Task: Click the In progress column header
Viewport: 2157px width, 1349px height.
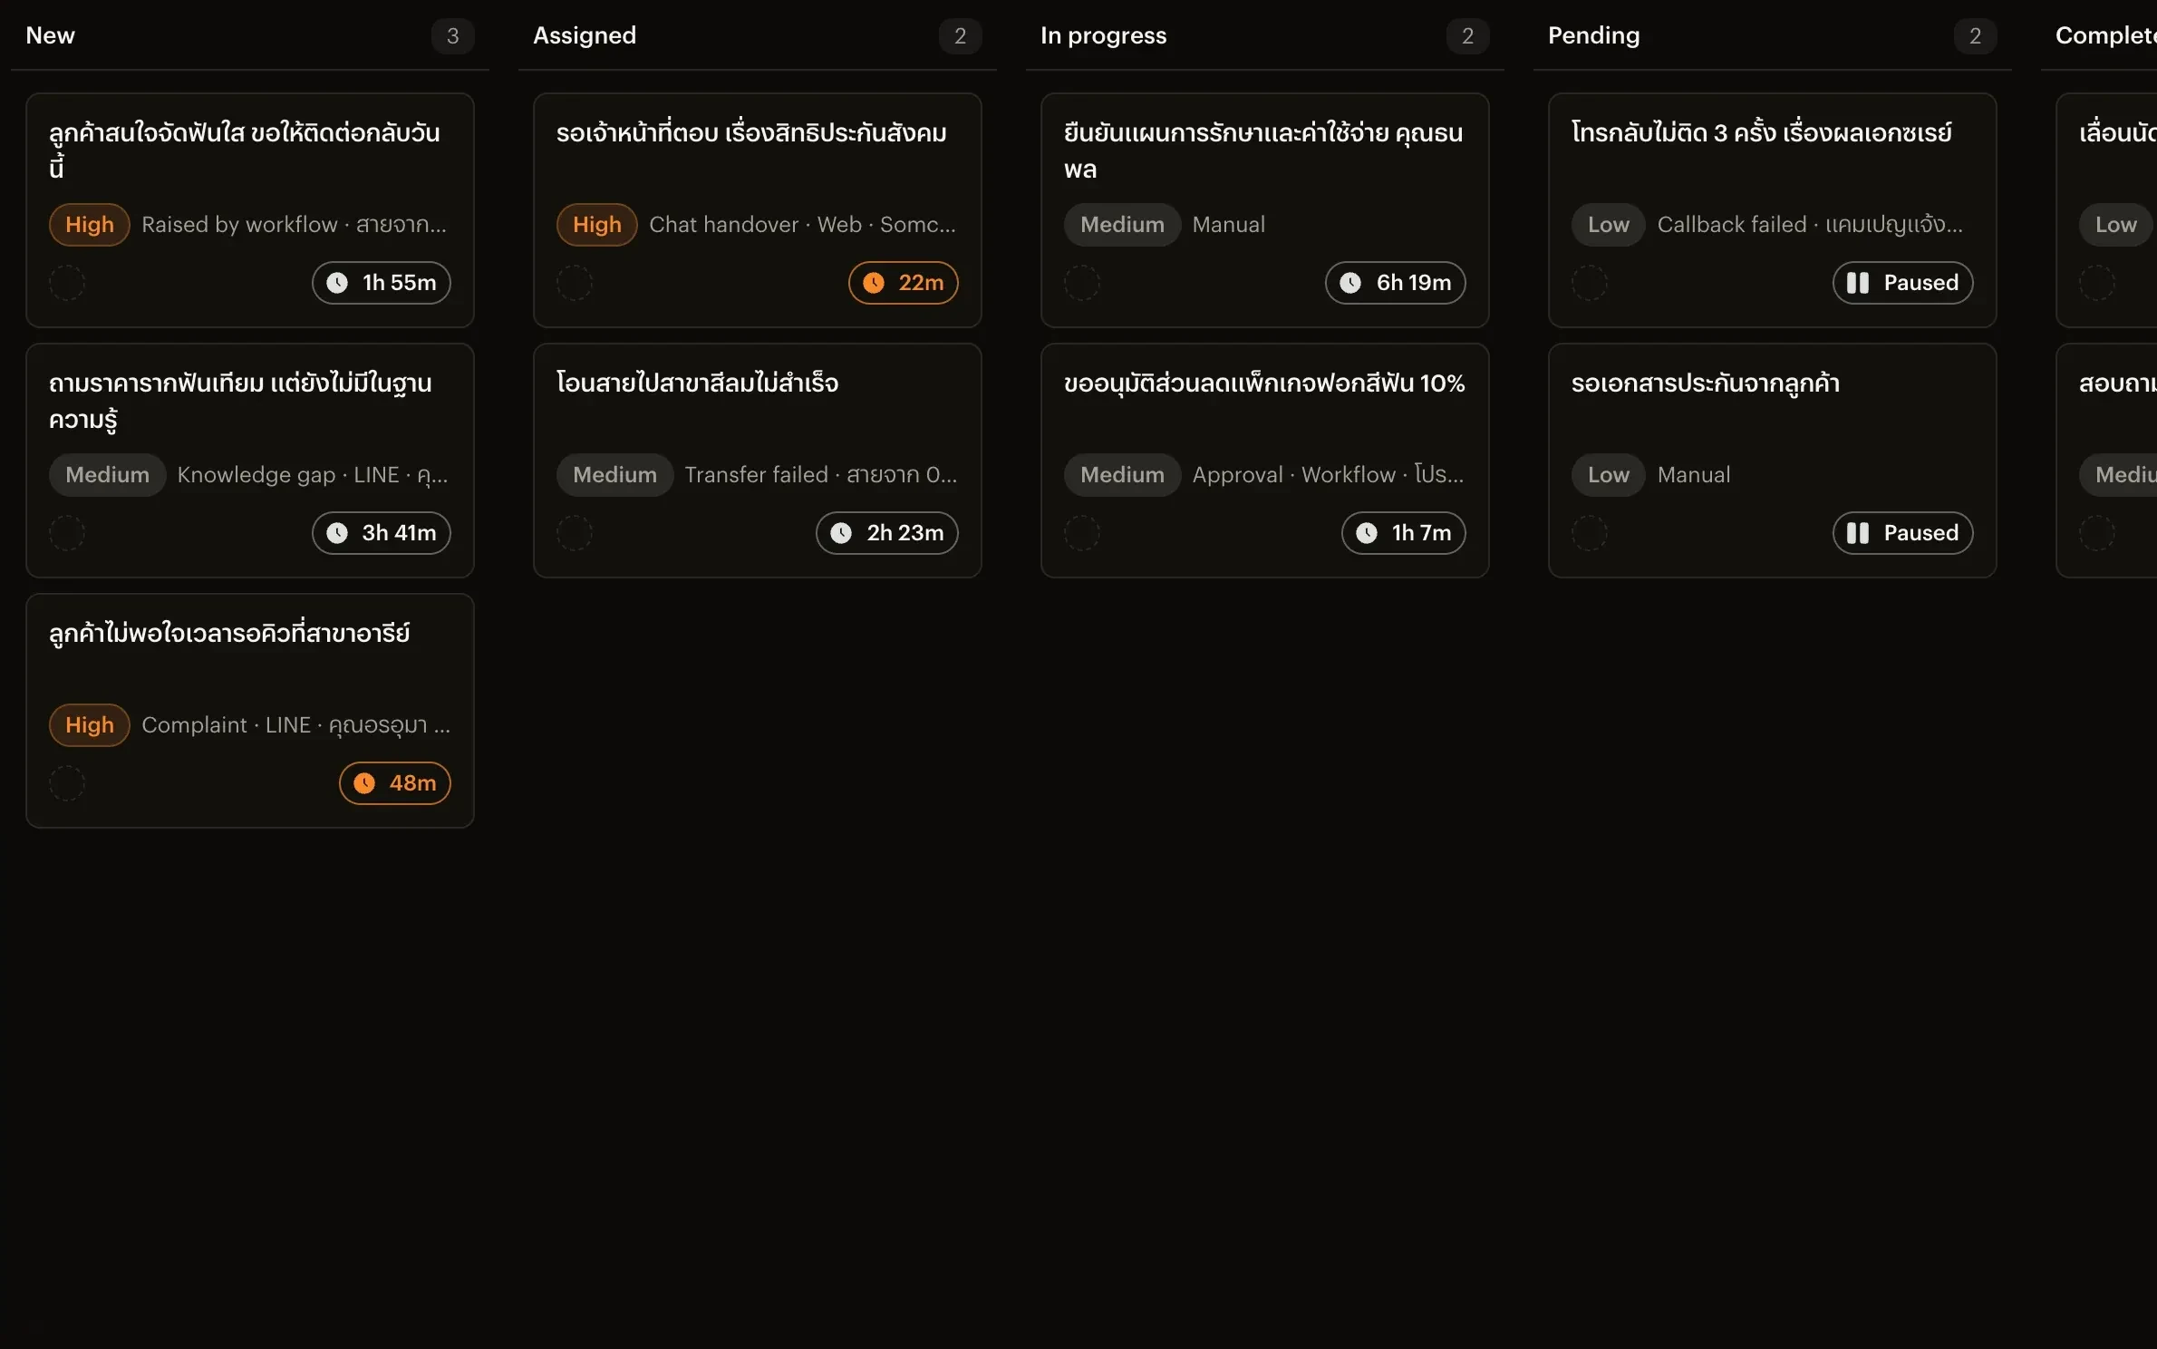Action: pos(1103,35)
